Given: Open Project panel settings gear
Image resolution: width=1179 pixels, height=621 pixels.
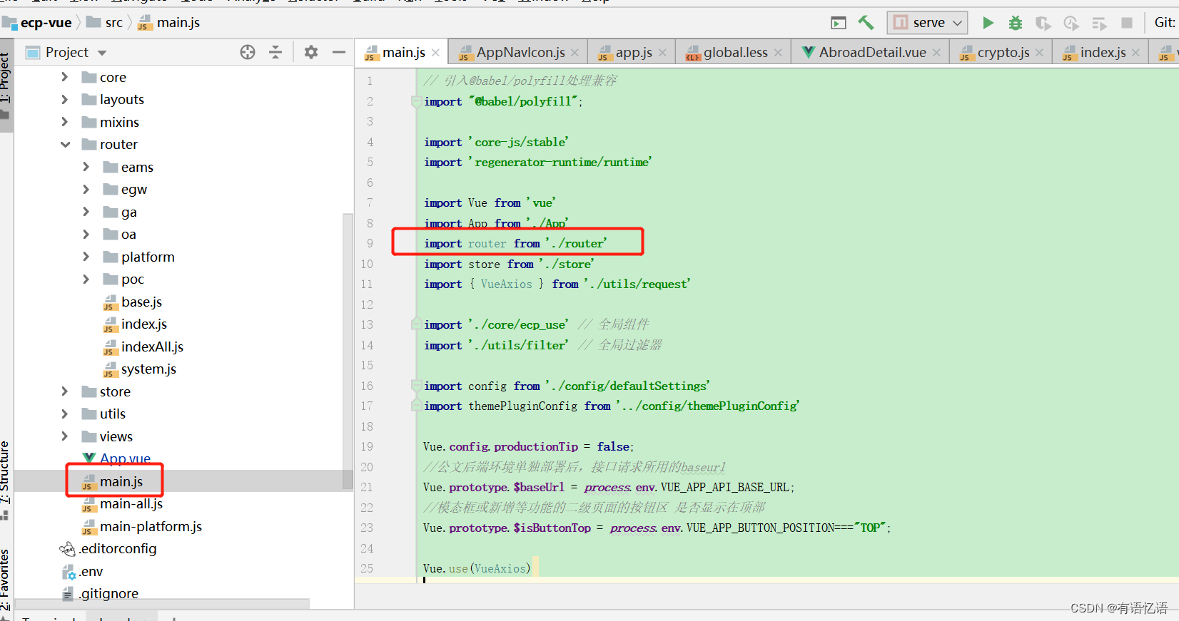Looking at the screenshot, I should pos(310,52).
